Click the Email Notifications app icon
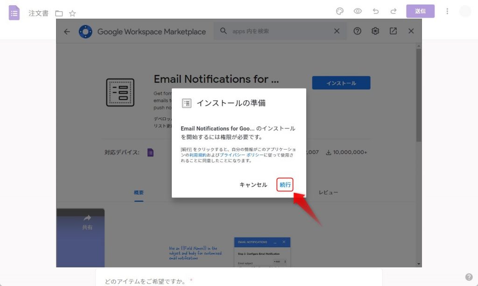Screen dimensions: 478x286 tap(120, 92)
